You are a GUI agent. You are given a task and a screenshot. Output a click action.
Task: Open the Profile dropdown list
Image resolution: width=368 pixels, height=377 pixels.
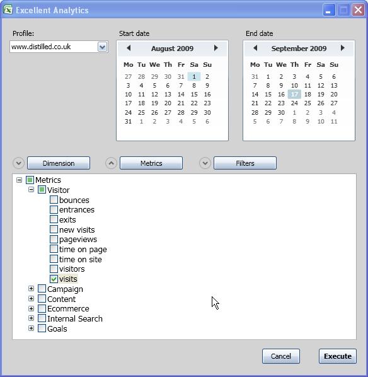point(102,47)
